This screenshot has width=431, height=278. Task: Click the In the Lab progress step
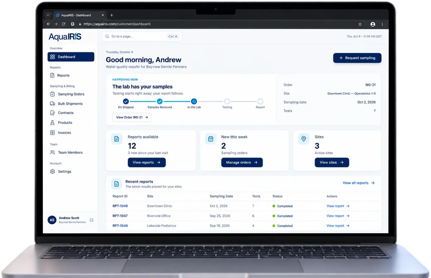point(194,101)
